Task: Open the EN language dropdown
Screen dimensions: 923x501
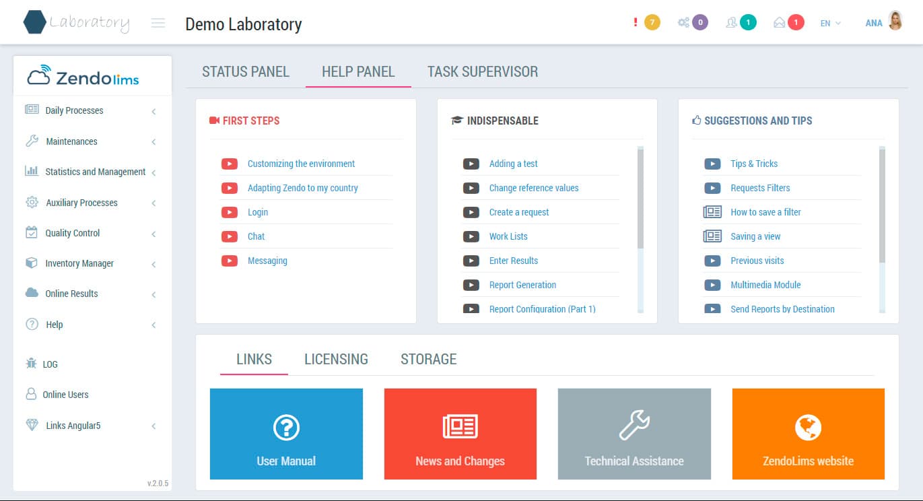Action: pos(831,23)
